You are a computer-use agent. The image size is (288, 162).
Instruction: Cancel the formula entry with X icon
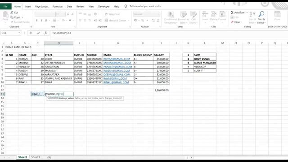click(x=31, y=33)
